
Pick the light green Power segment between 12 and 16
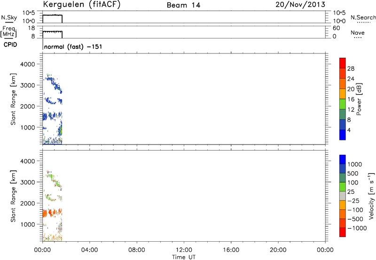coord(343,104)
